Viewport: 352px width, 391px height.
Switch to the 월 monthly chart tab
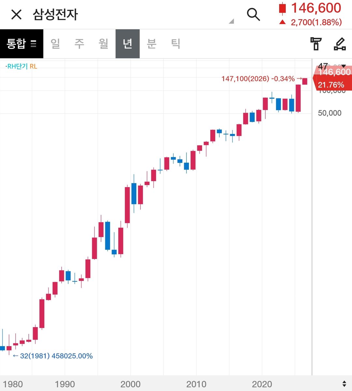click(x=104, y=44)
